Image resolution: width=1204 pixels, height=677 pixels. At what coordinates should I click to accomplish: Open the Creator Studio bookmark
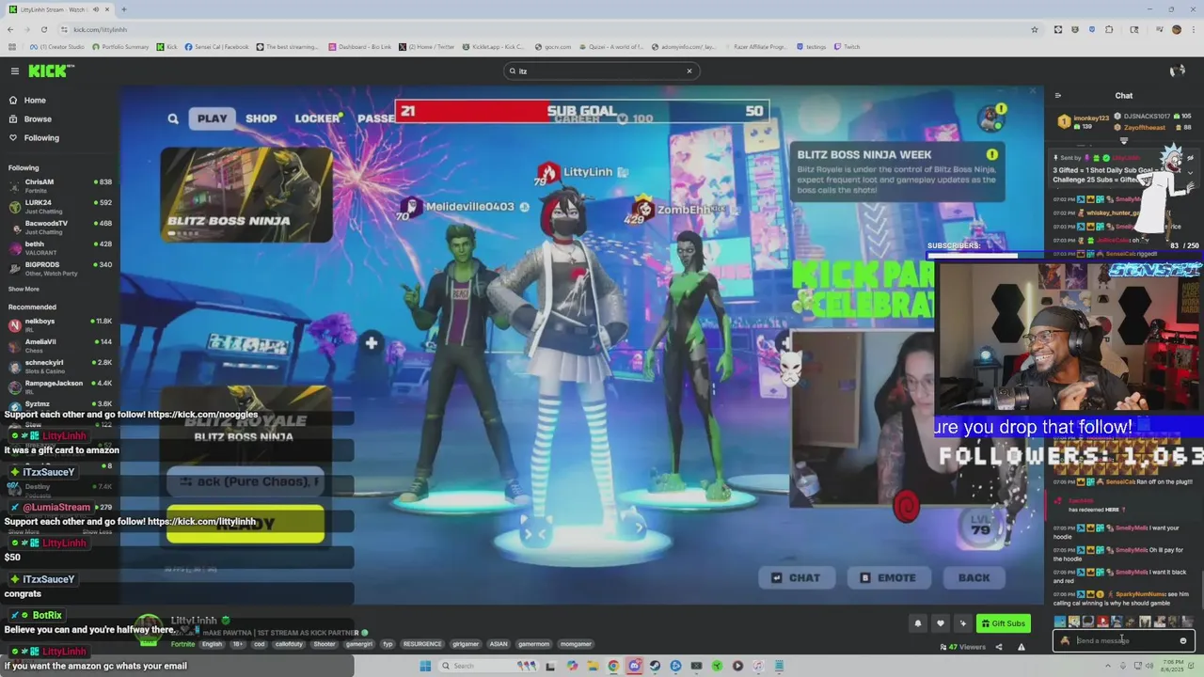tap(56, 46)
